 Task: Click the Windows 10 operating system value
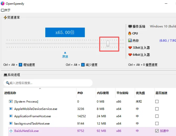(x=163, y=26)
